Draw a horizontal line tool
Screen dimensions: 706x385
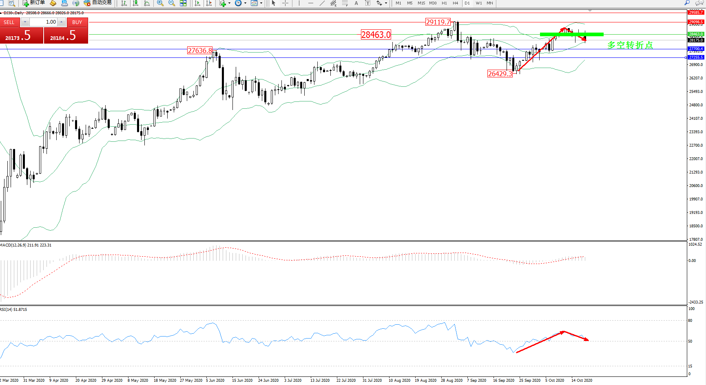(x=311, y=3)
